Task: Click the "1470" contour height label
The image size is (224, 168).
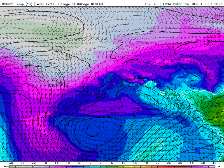Action: [x=192, y=141]
